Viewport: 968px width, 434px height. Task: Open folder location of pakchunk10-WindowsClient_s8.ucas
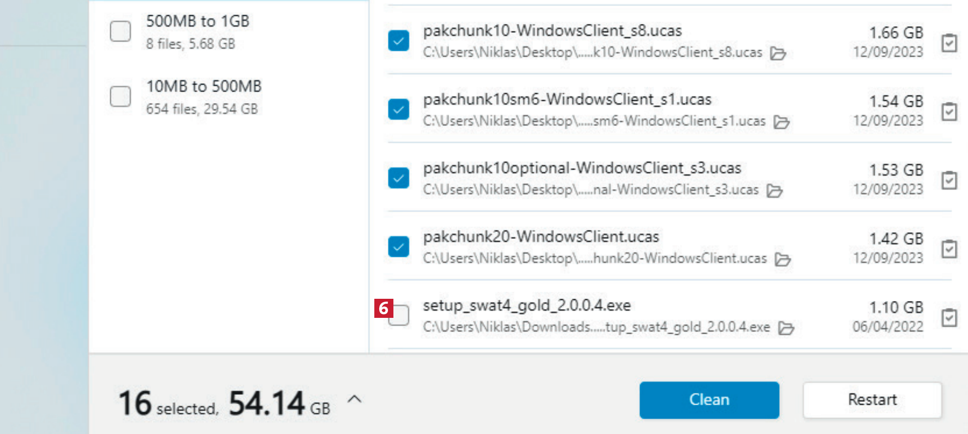click(x=778, y=53)
